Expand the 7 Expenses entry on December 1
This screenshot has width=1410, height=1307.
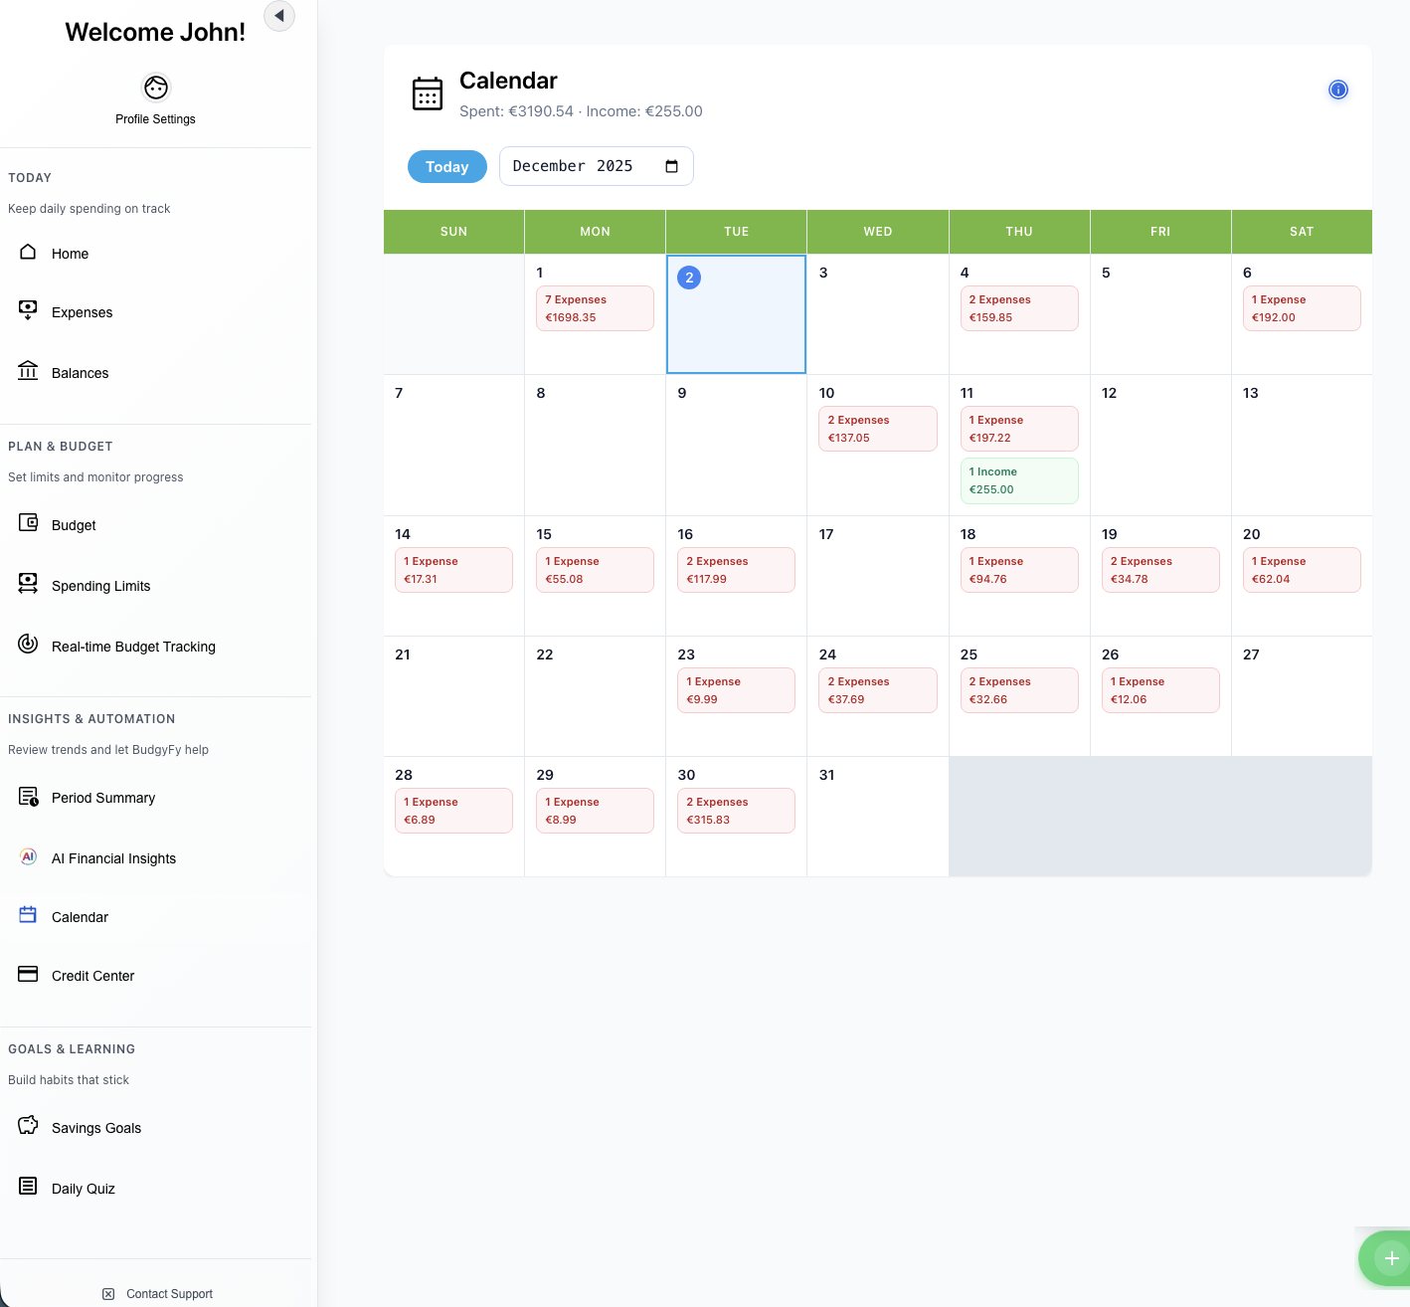point(595,308)
